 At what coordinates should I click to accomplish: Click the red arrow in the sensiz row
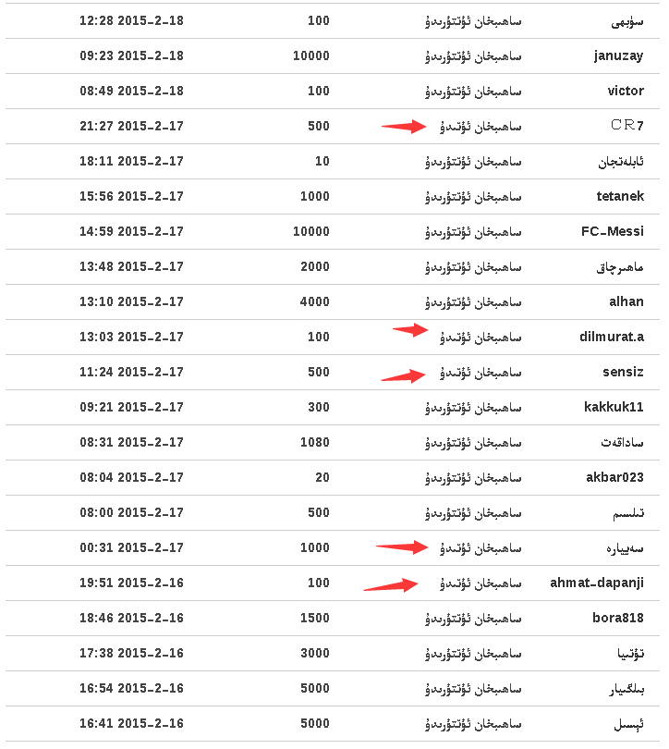click(x=403, y=376)
